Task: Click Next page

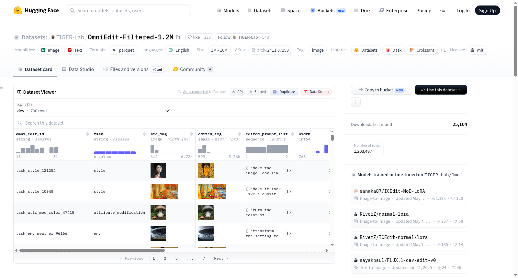Action: point(221,258)
